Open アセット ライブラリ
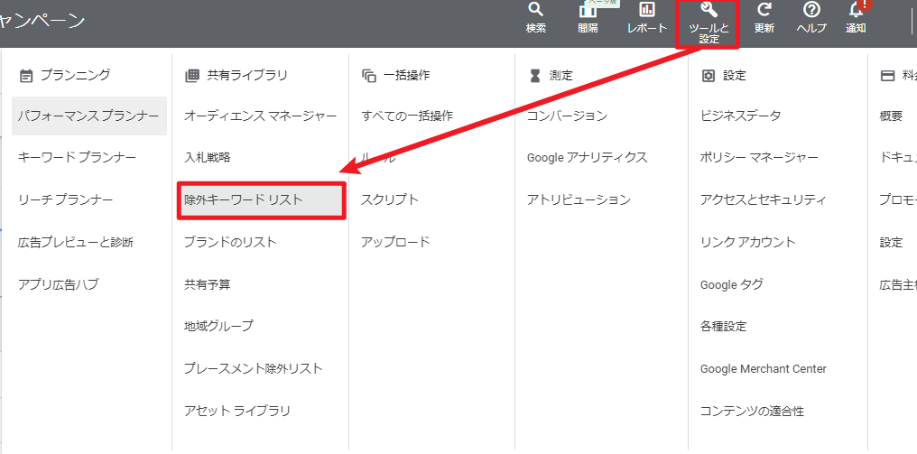This screenshot has width=917, height=454. 236,411
